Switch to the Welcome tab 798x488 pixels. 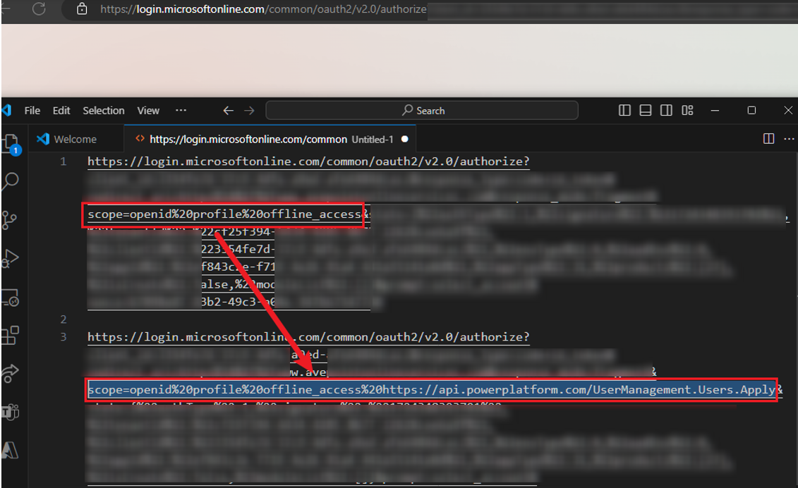click(75, 139)
